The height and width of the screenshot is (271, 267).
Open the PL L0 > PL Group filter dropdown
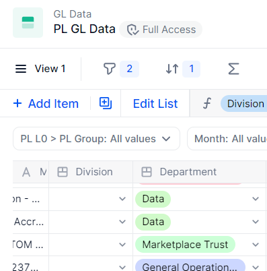[x=96, y=139]
